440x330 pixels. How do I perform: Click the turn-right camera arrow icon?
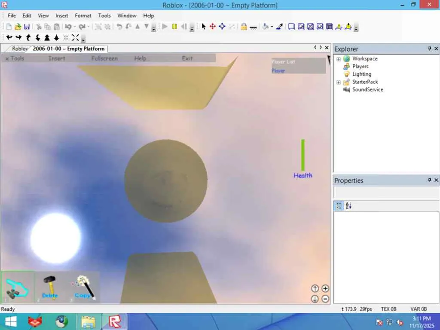tap(18, 37)
